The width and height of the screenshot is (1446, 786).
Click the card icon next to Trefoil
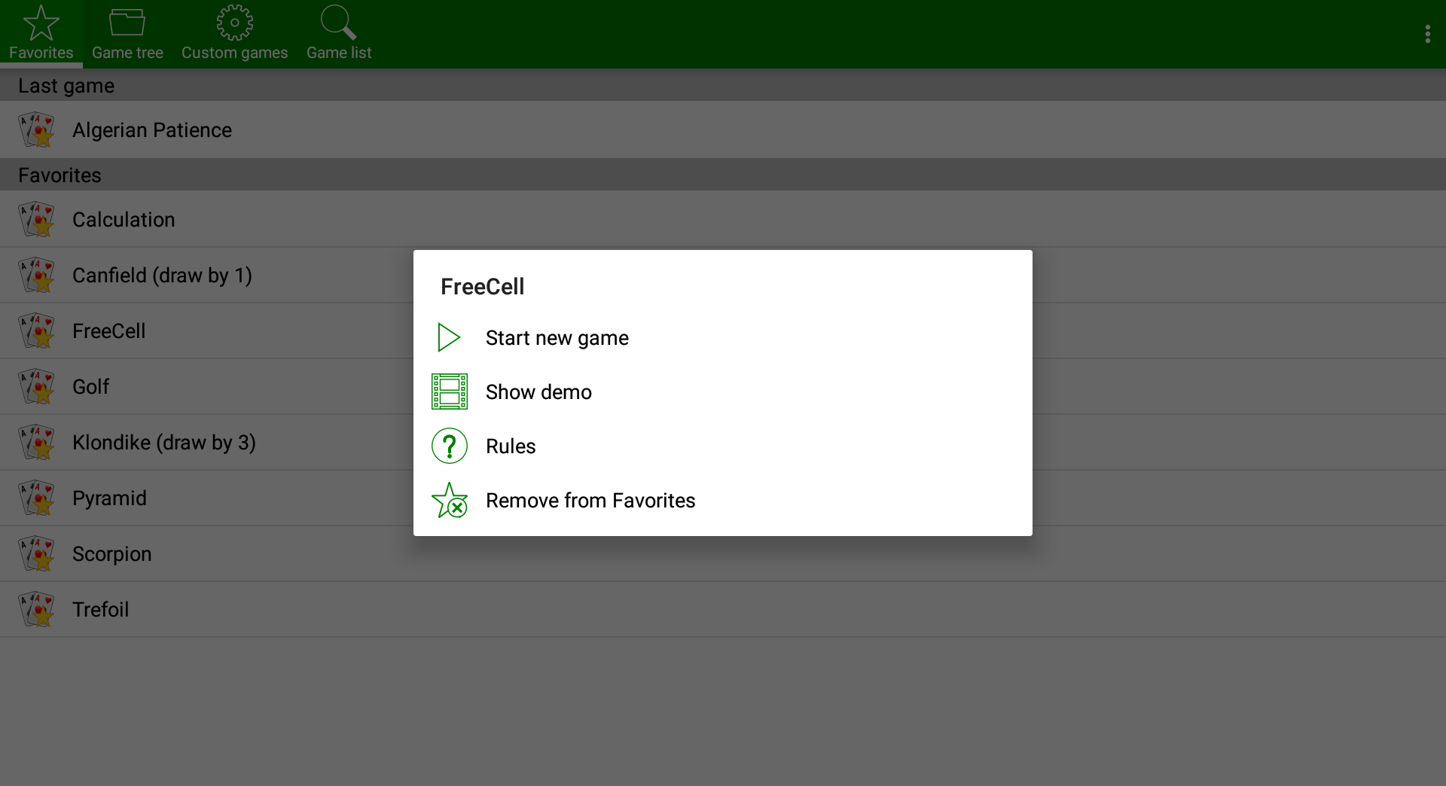(x=37, y=609)
